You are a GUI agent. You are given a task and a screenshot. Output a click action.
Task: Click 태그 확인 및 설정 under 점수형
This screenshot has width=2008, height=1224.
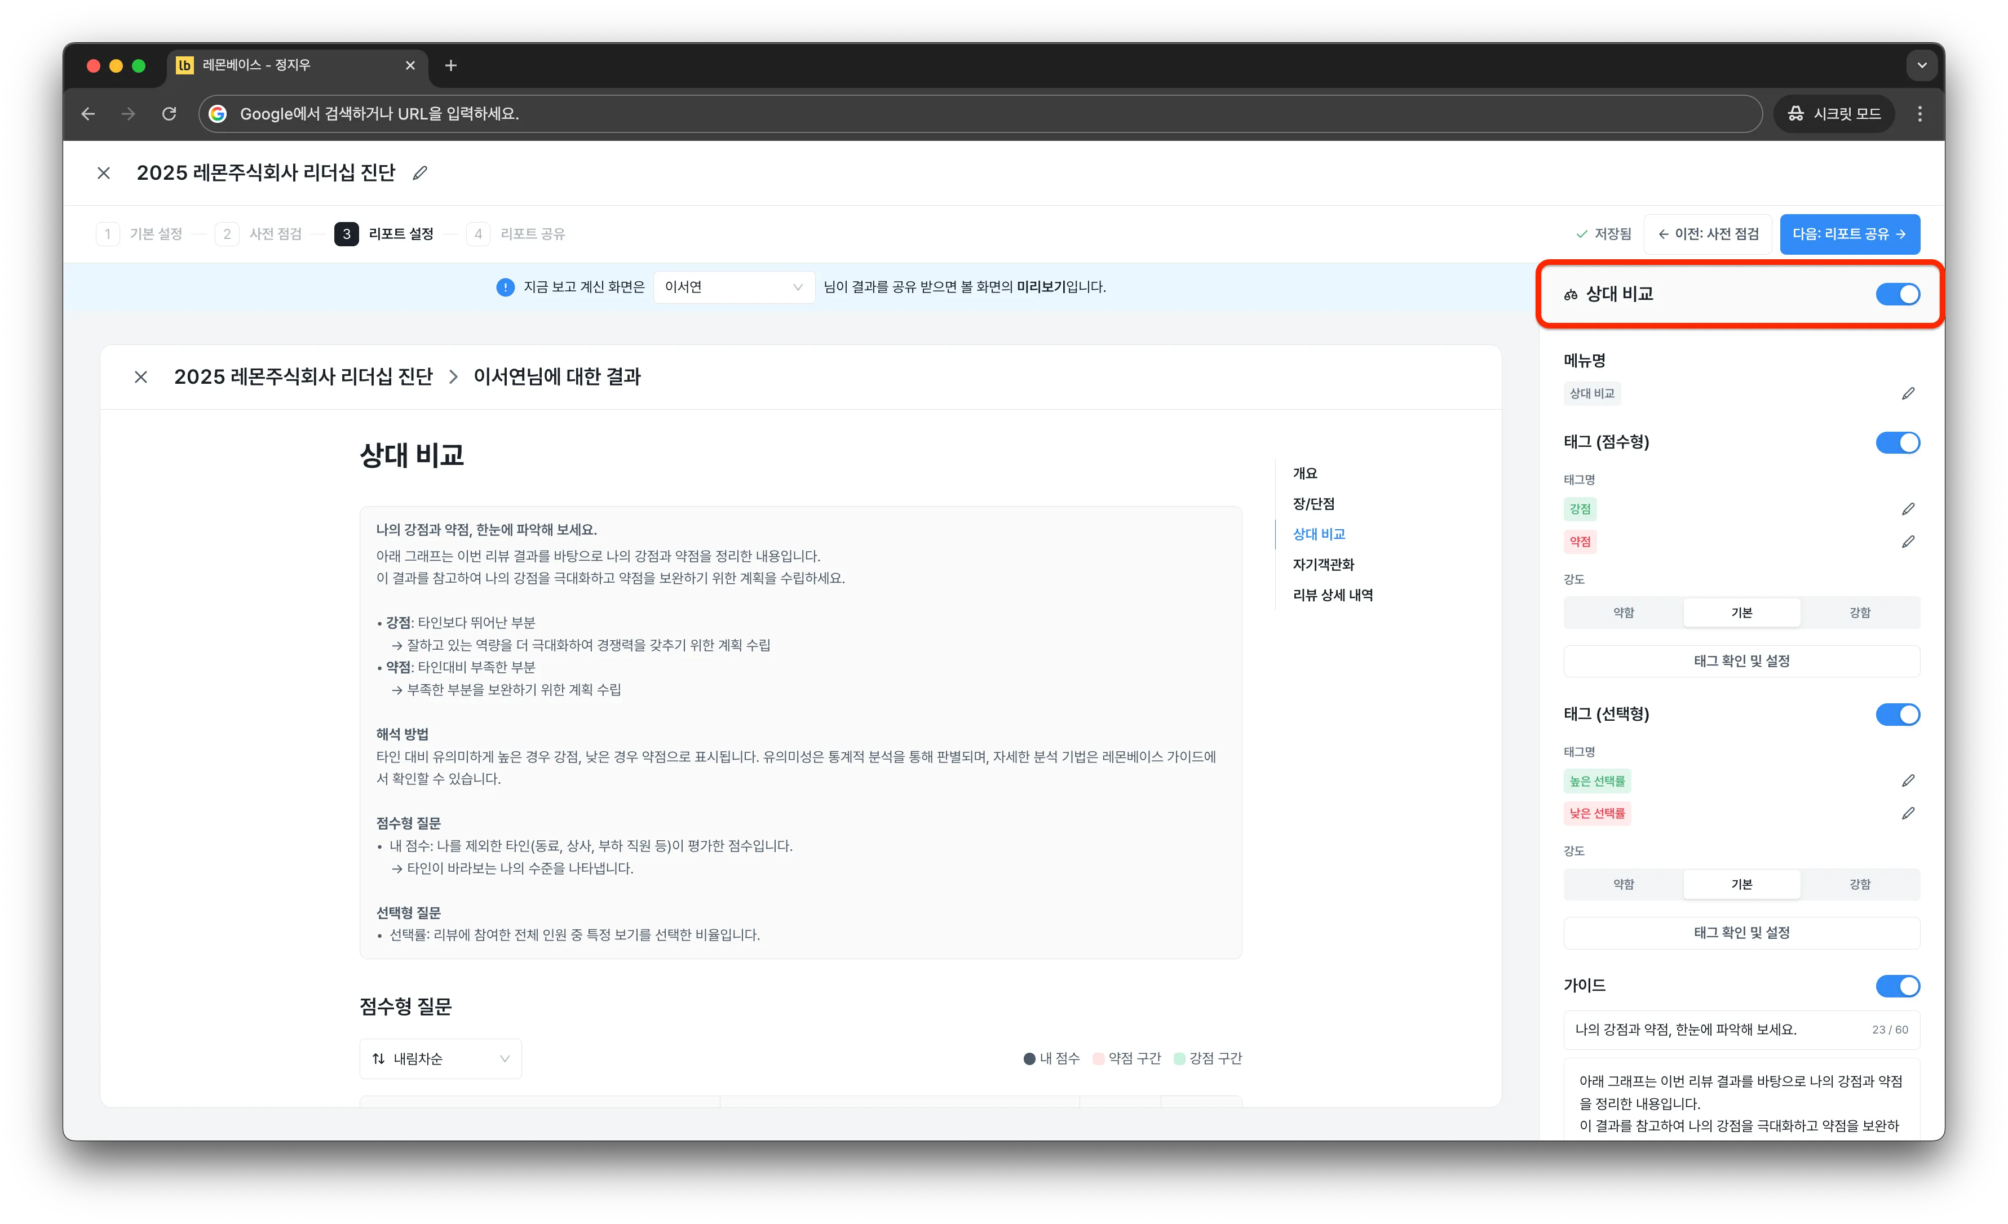pos(1741,661)
